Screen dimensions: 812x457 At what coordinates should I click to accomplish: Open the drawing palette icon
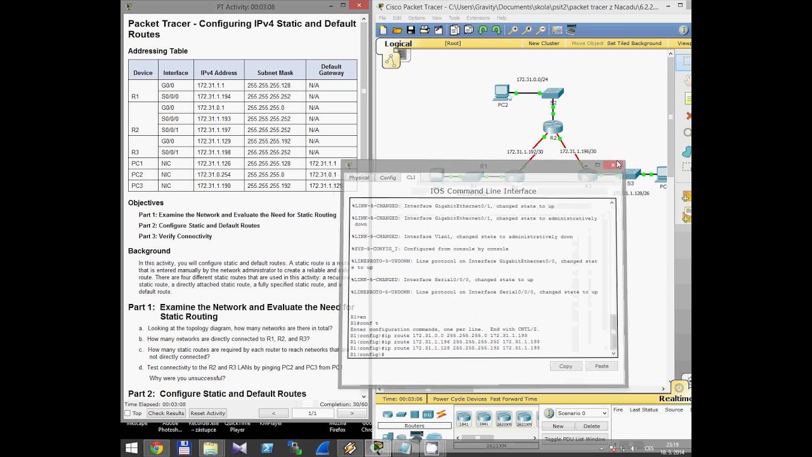(x=558, y=30)
